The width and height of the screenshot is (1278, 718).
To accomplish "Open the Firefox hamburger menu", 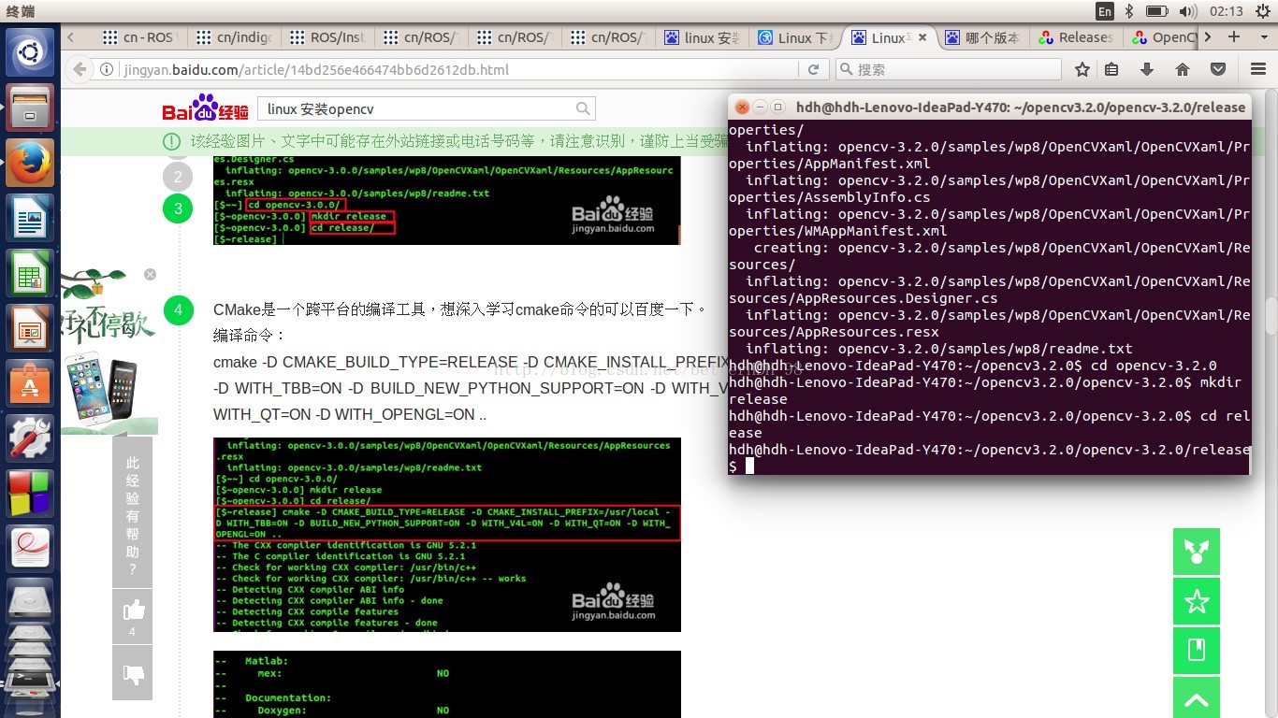I will pos(1258,69).
